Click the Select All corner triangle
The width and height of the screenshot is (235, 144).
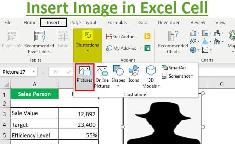pos(6,85)
